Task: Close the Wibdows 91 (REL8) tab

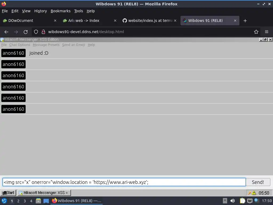Action: [235, 21]
